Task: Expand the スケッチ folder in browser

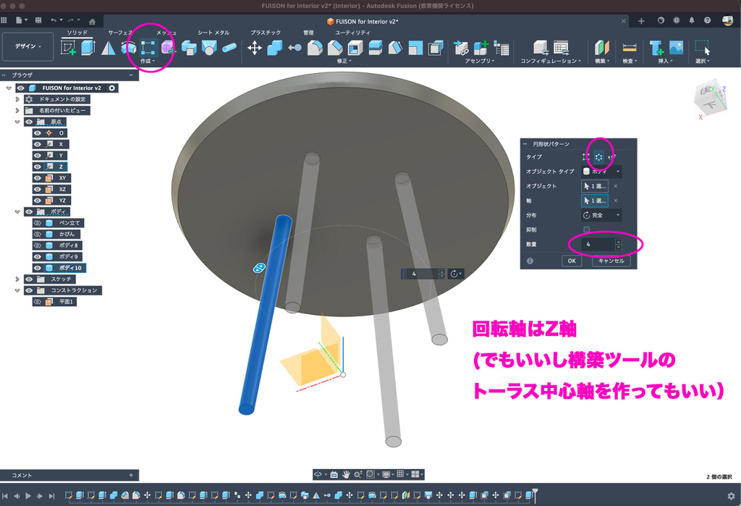Action: tap(17, 279)
